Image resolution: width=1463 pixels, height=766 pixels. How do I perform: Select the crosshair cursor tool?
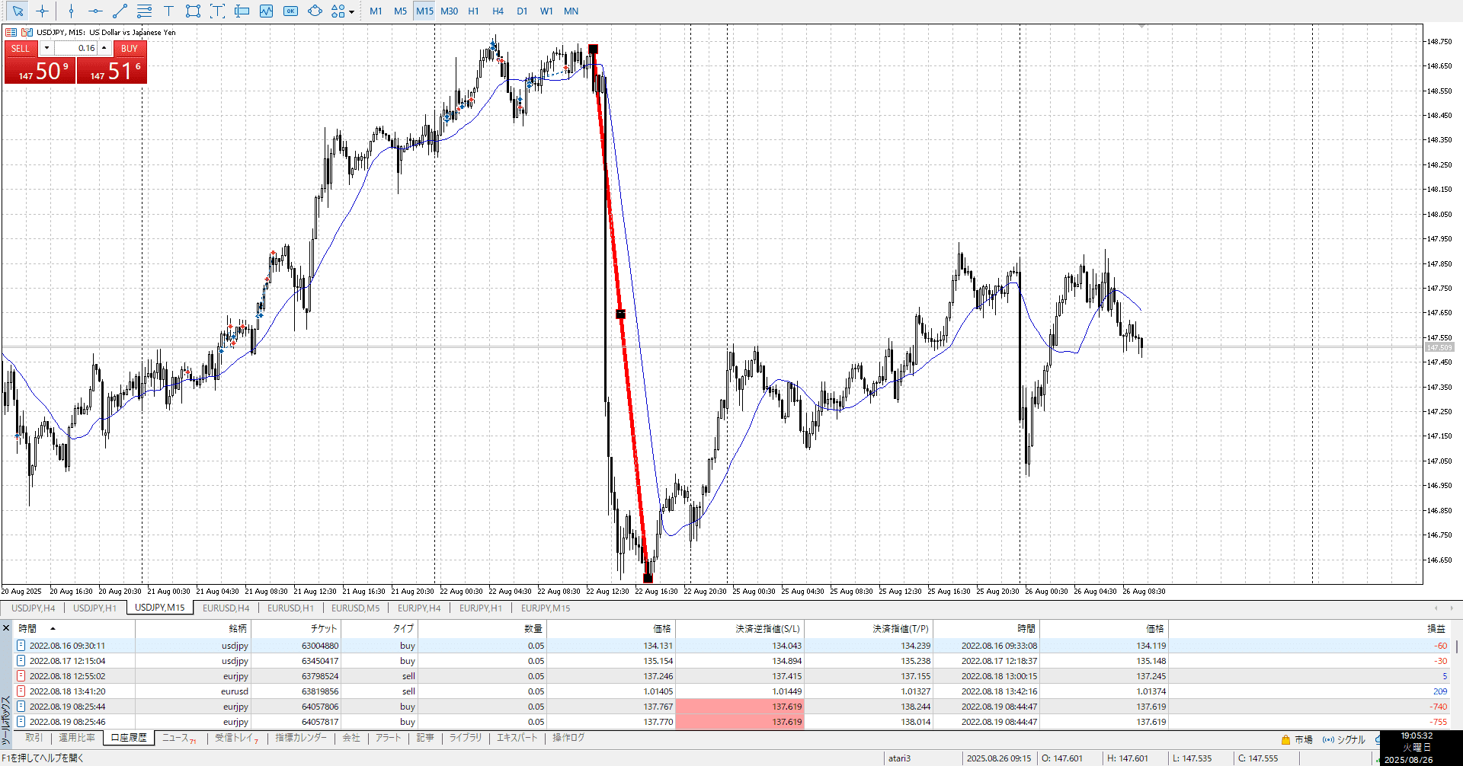point(43,11)
